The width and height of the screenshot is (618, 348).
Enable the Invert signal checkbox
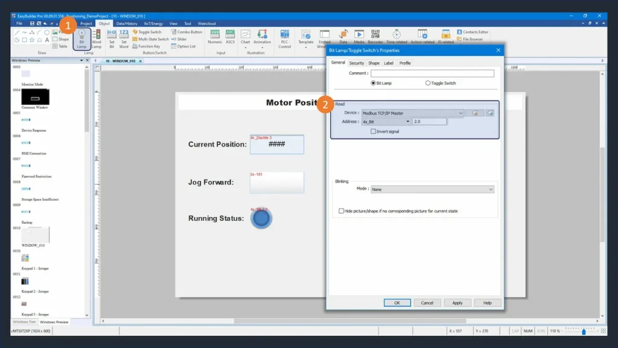click(373, 131)
